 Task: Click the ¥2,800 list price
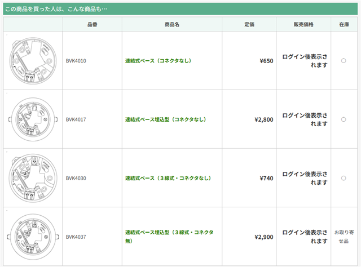(263, 119)
